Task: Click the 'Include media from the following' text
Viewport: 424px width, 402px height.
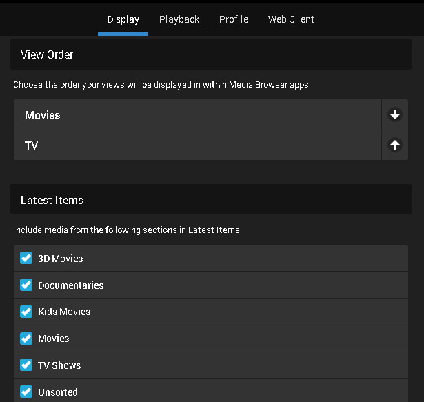Action: tap(126, 230)
